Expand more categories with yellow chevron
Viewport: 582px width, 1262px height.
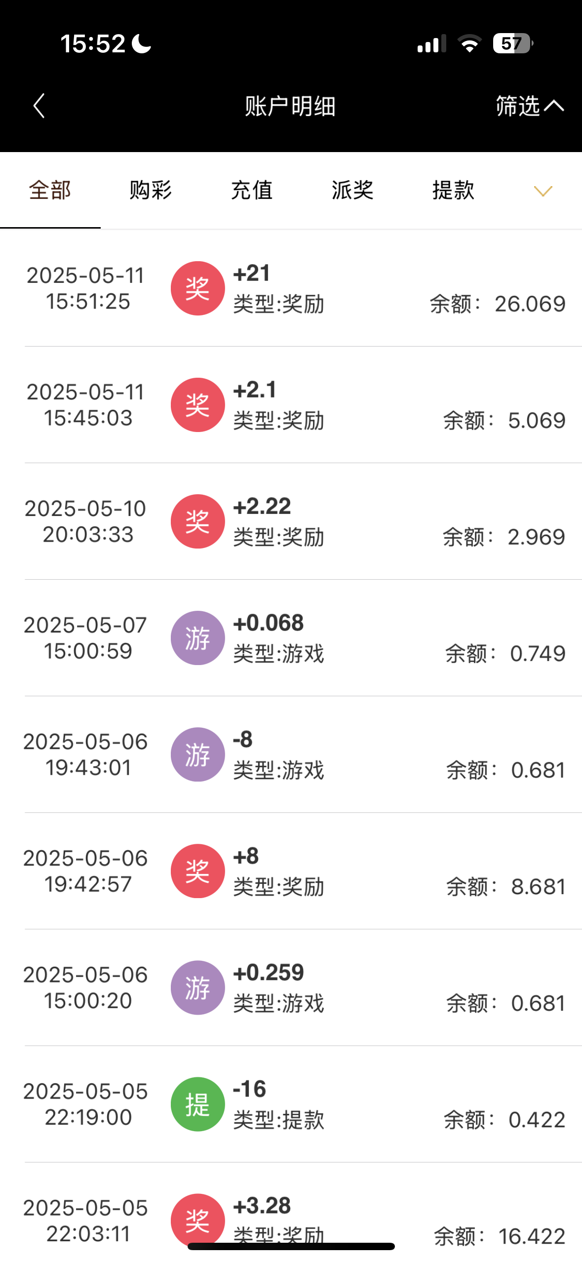[x=543, y=191]
